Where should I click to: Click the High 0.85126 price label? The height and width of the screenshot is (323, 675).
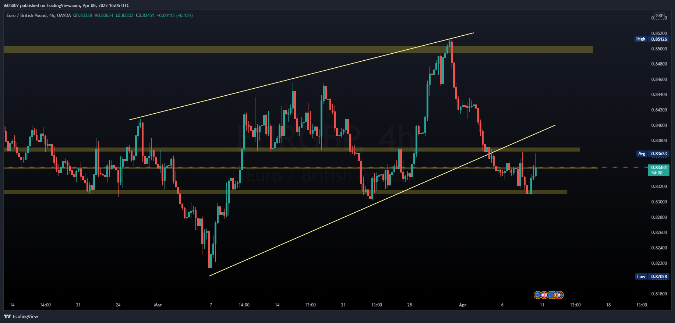tap(652, 39)
